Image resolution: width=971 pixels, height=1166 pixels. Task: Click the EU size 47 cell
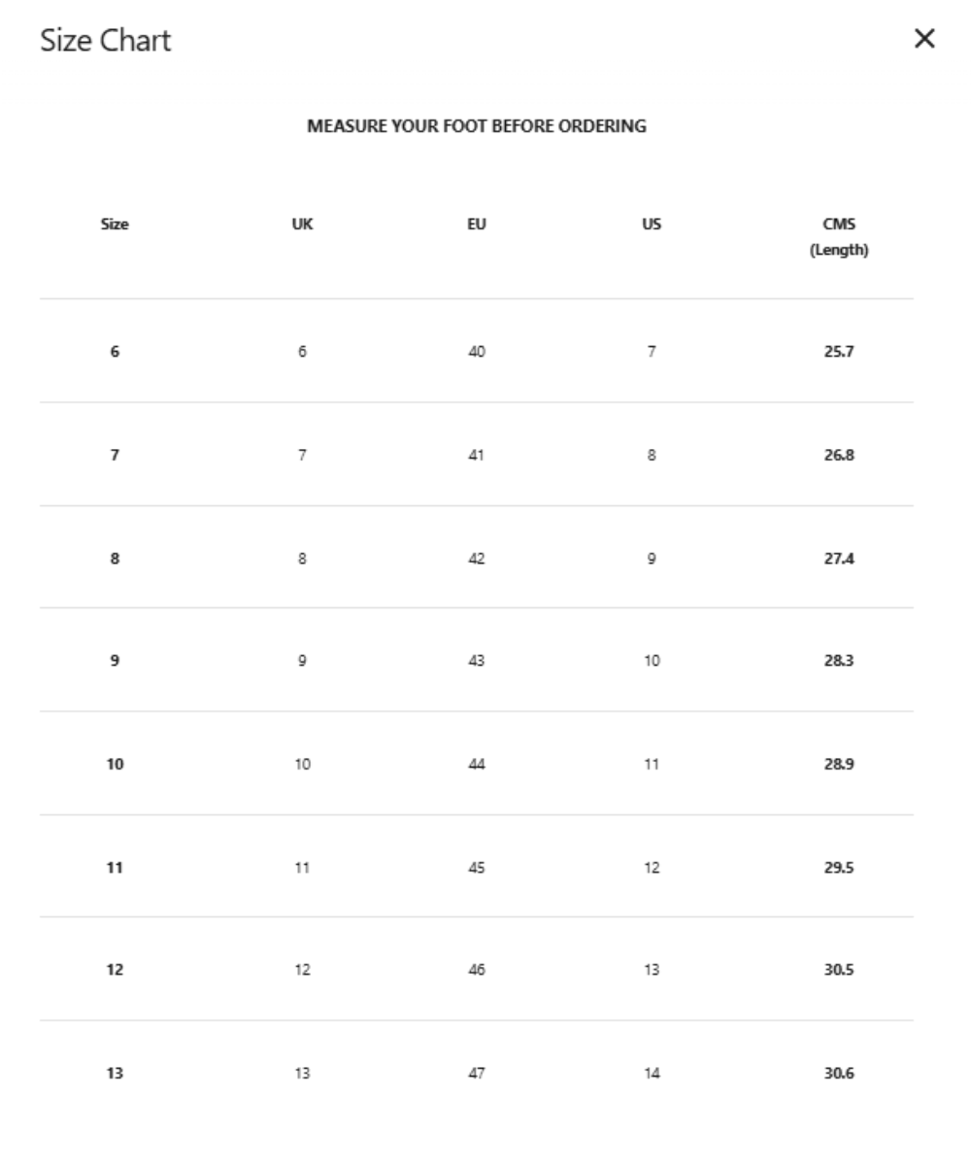477,1074
